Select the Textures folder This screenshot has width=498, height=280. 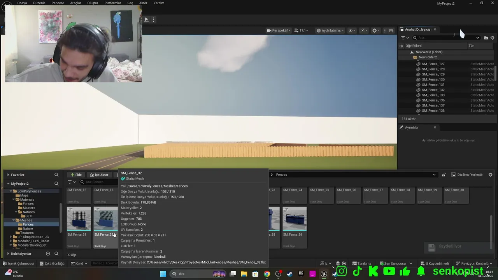(27, 233)
